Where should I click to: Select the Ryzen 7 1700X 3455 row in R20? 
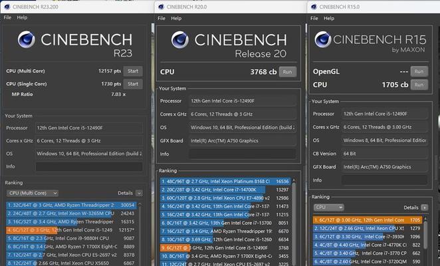pyautogui.click(x=225, y=256)
